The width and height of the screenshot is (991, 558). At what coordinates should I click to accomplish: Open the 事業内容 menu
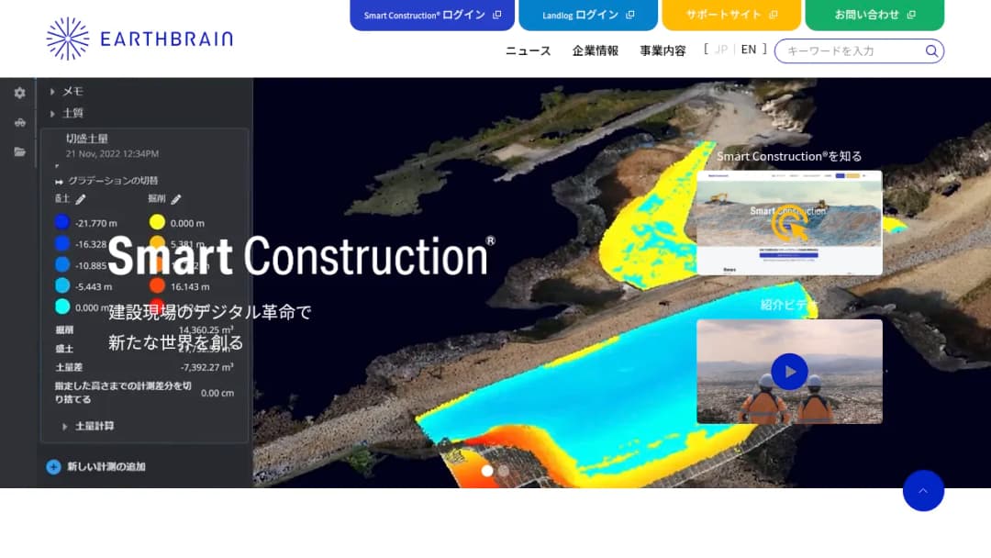point(663,50)
